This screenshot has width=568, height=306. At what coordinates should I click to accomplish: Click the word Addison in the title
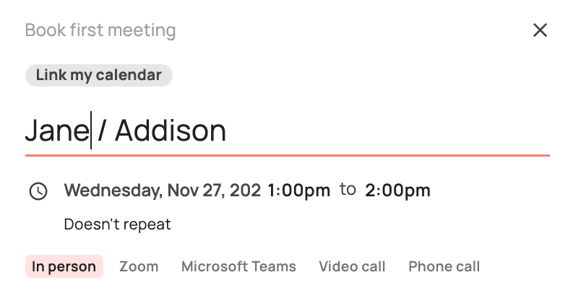pyautogui.click(x=171, y=130)
